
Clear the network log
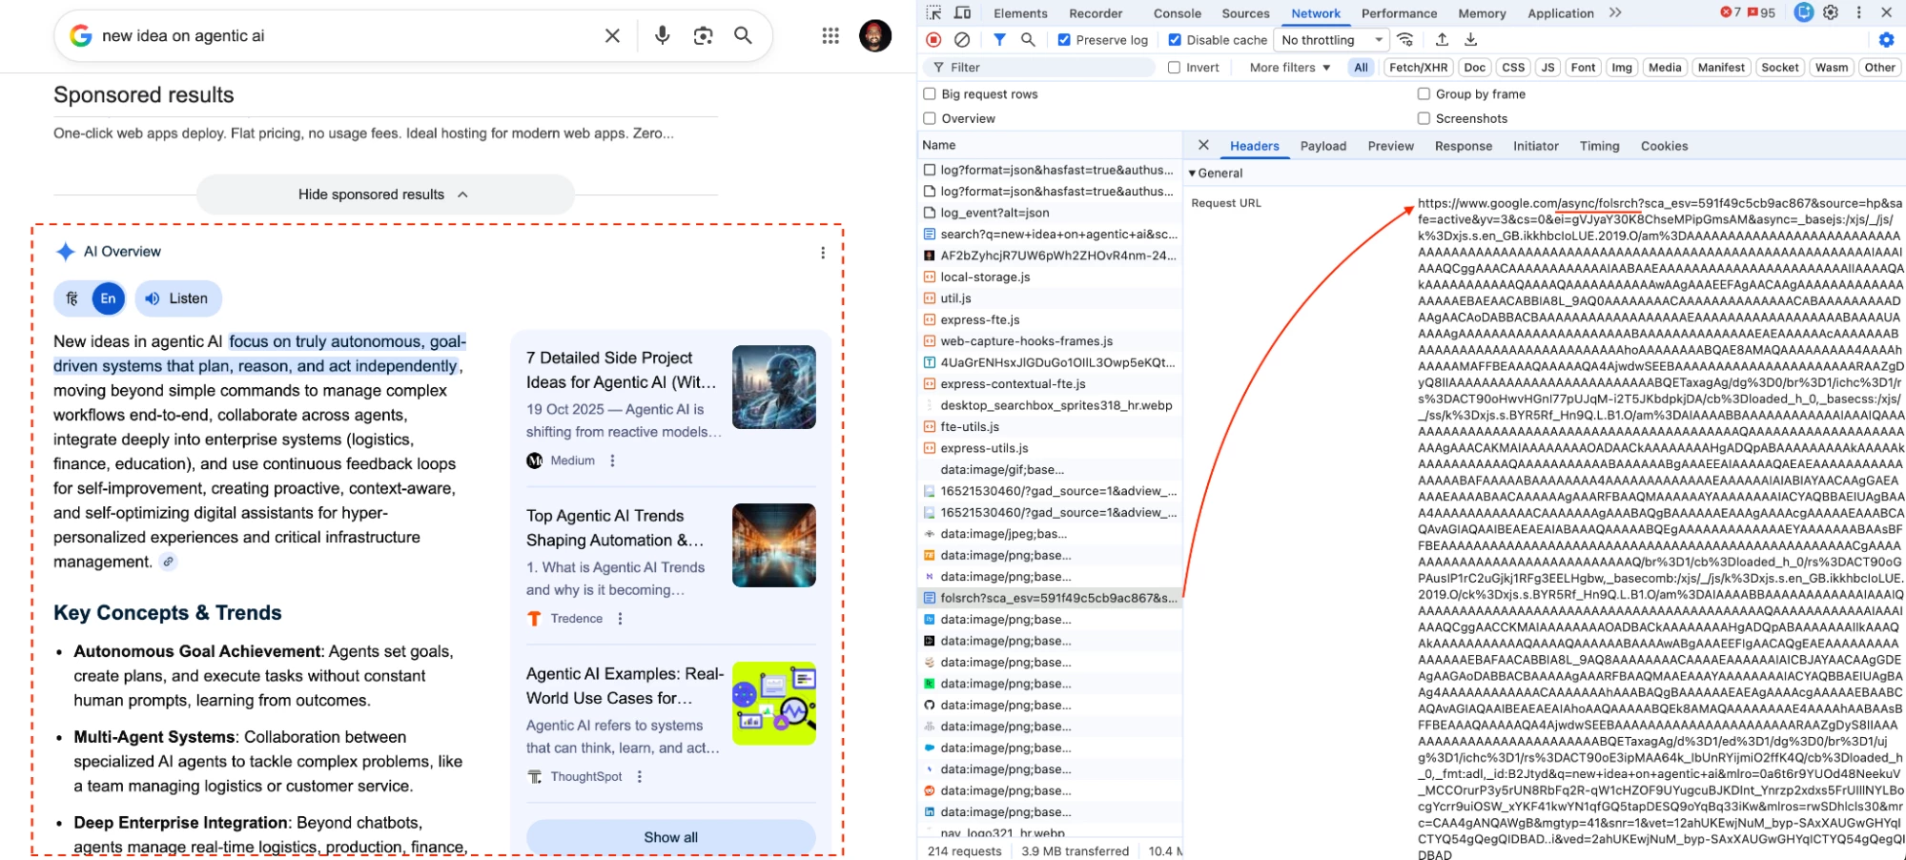point(962,39)
